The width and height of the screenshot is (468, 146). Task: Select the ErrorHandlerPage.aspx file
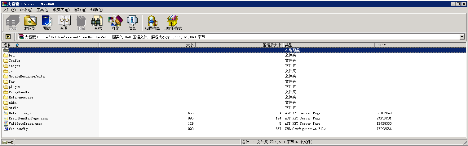tap(28, 118)
